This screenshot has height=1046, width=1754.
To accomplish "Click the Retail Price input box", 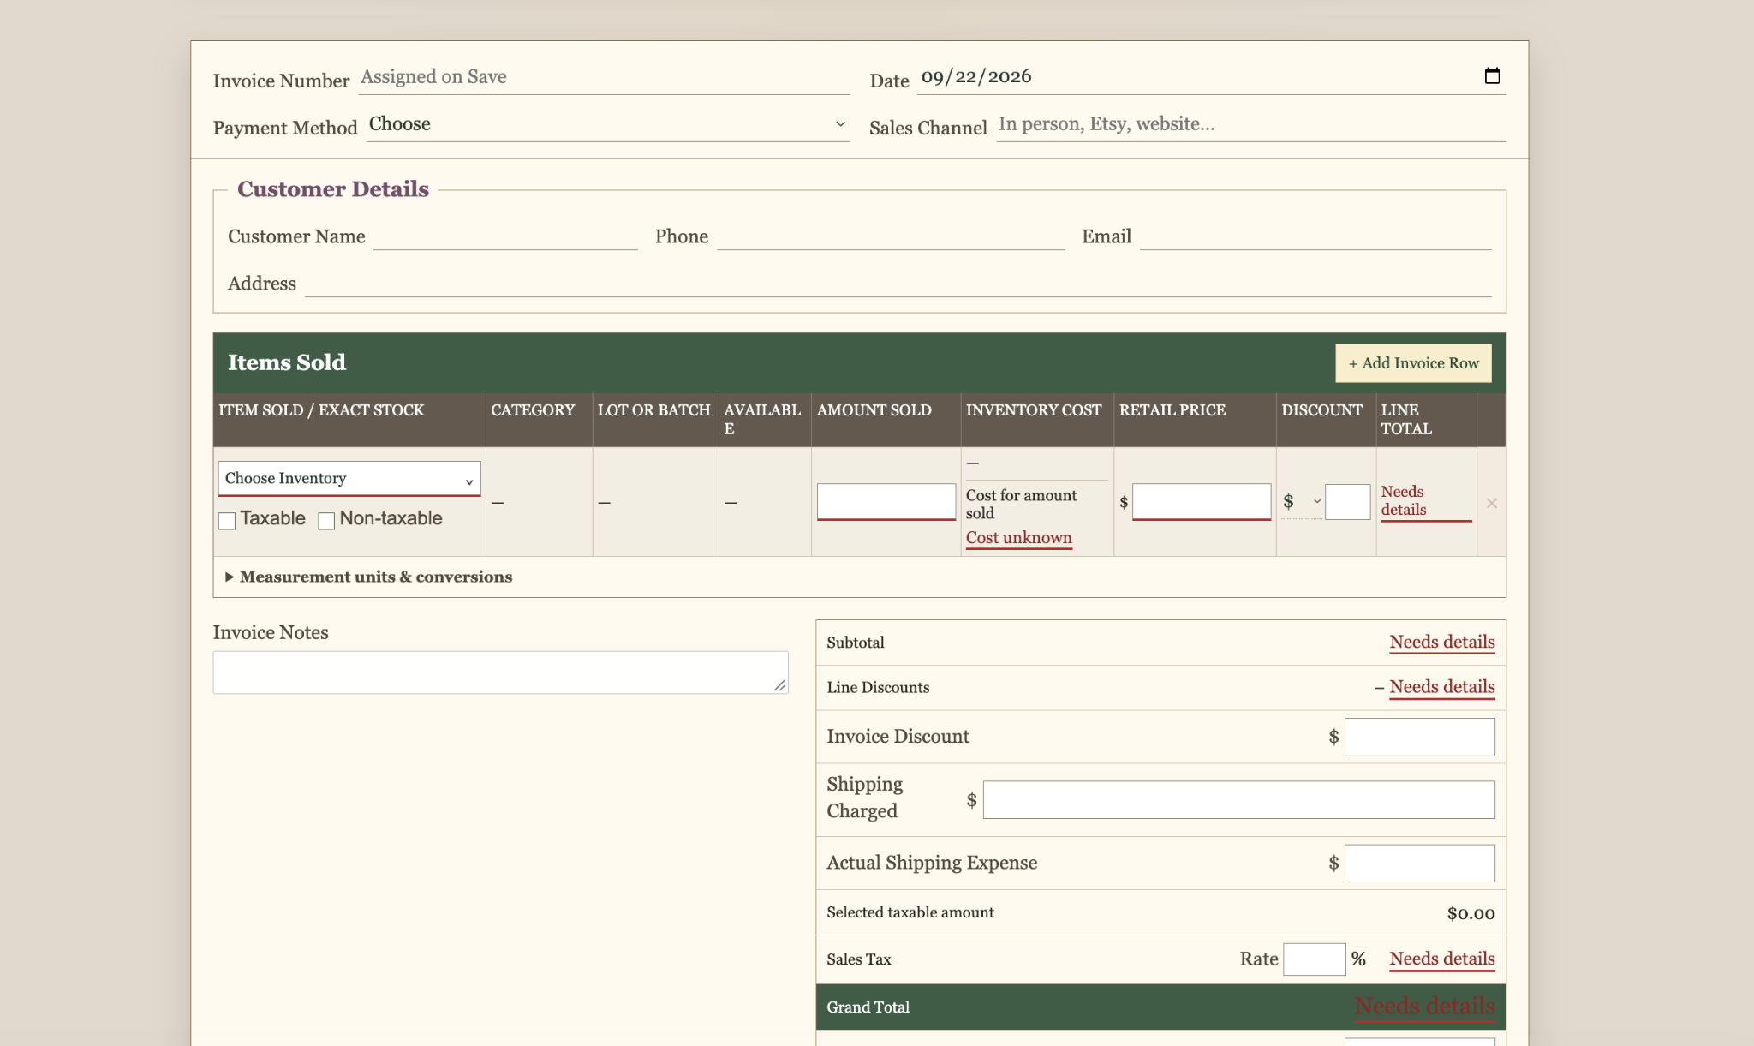I will point(1202,502).
